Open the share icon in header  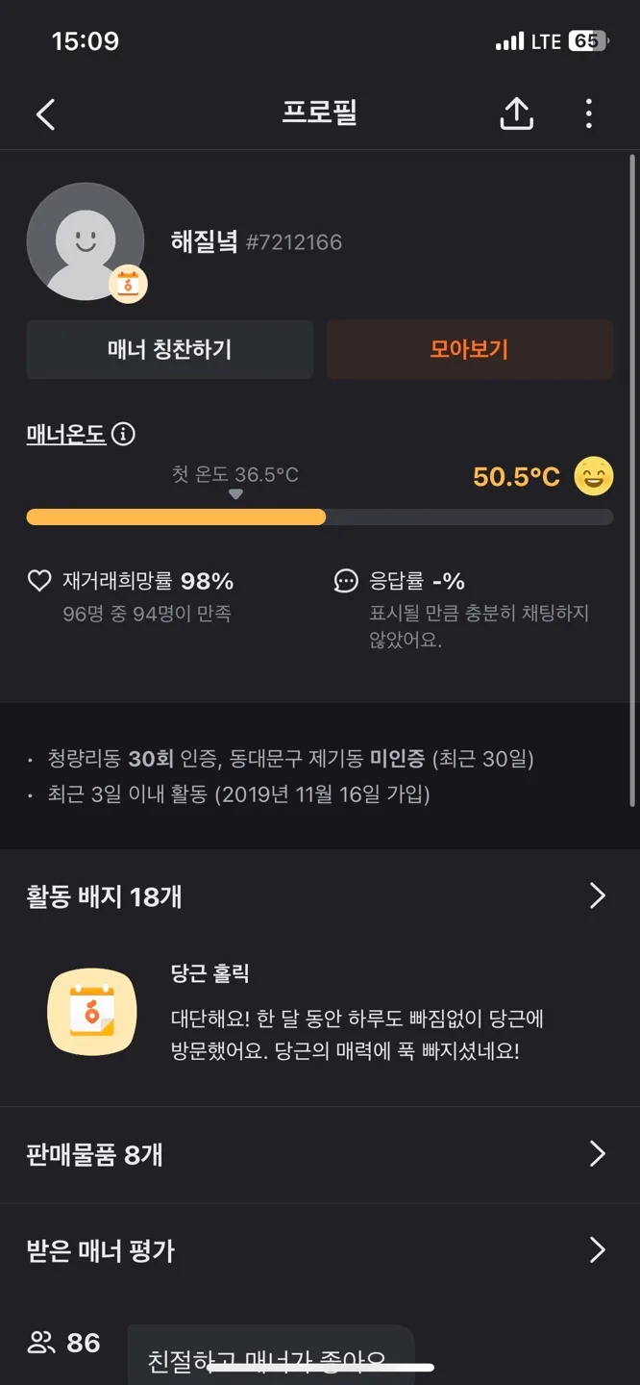tap(517, 113)
